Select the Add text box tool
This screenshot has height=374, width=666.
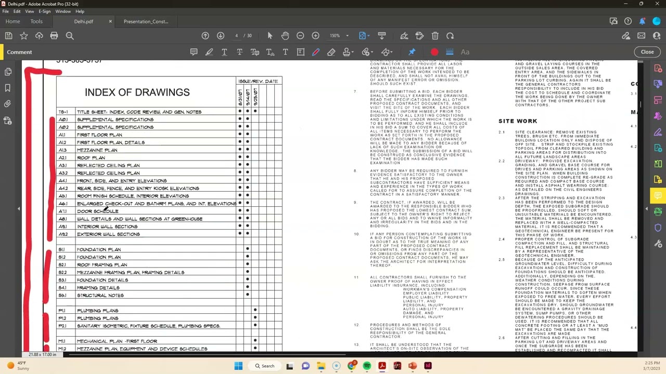pyautogui.click(x=301, y=52)
